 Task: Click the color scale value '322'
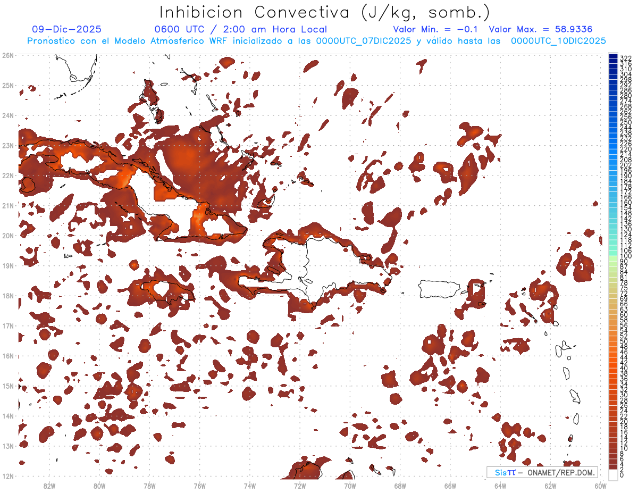pyautogui.click(x=626, y=58)
